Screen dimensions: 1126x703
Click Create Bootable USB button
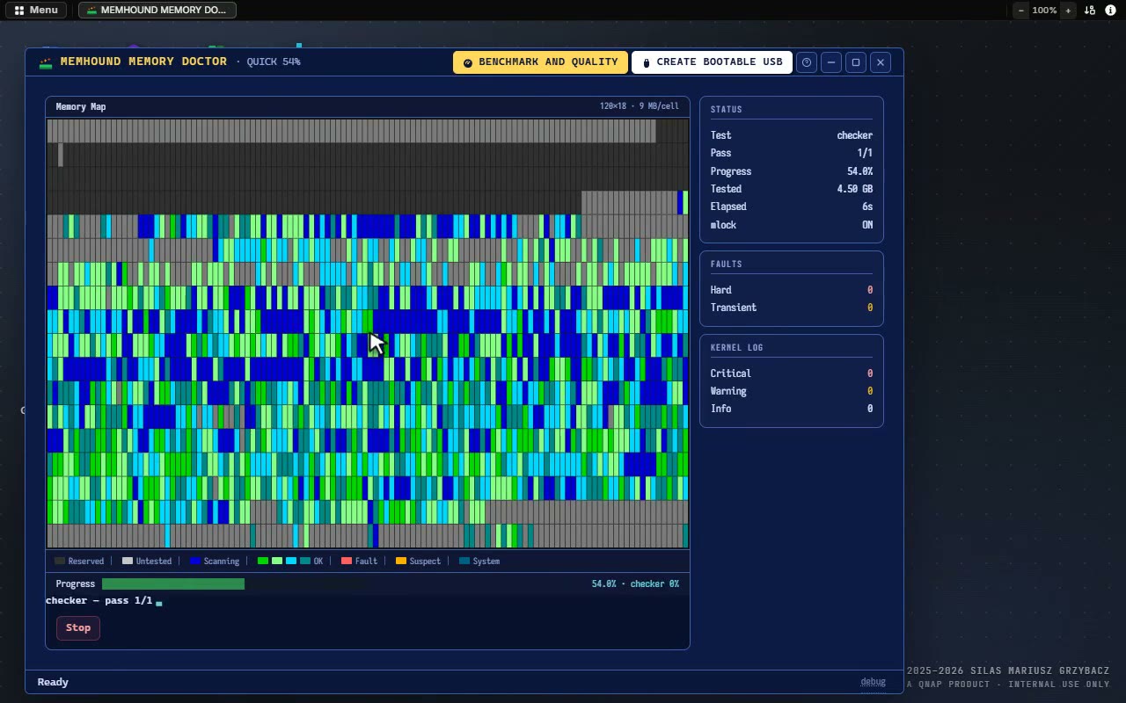[712, 62]
